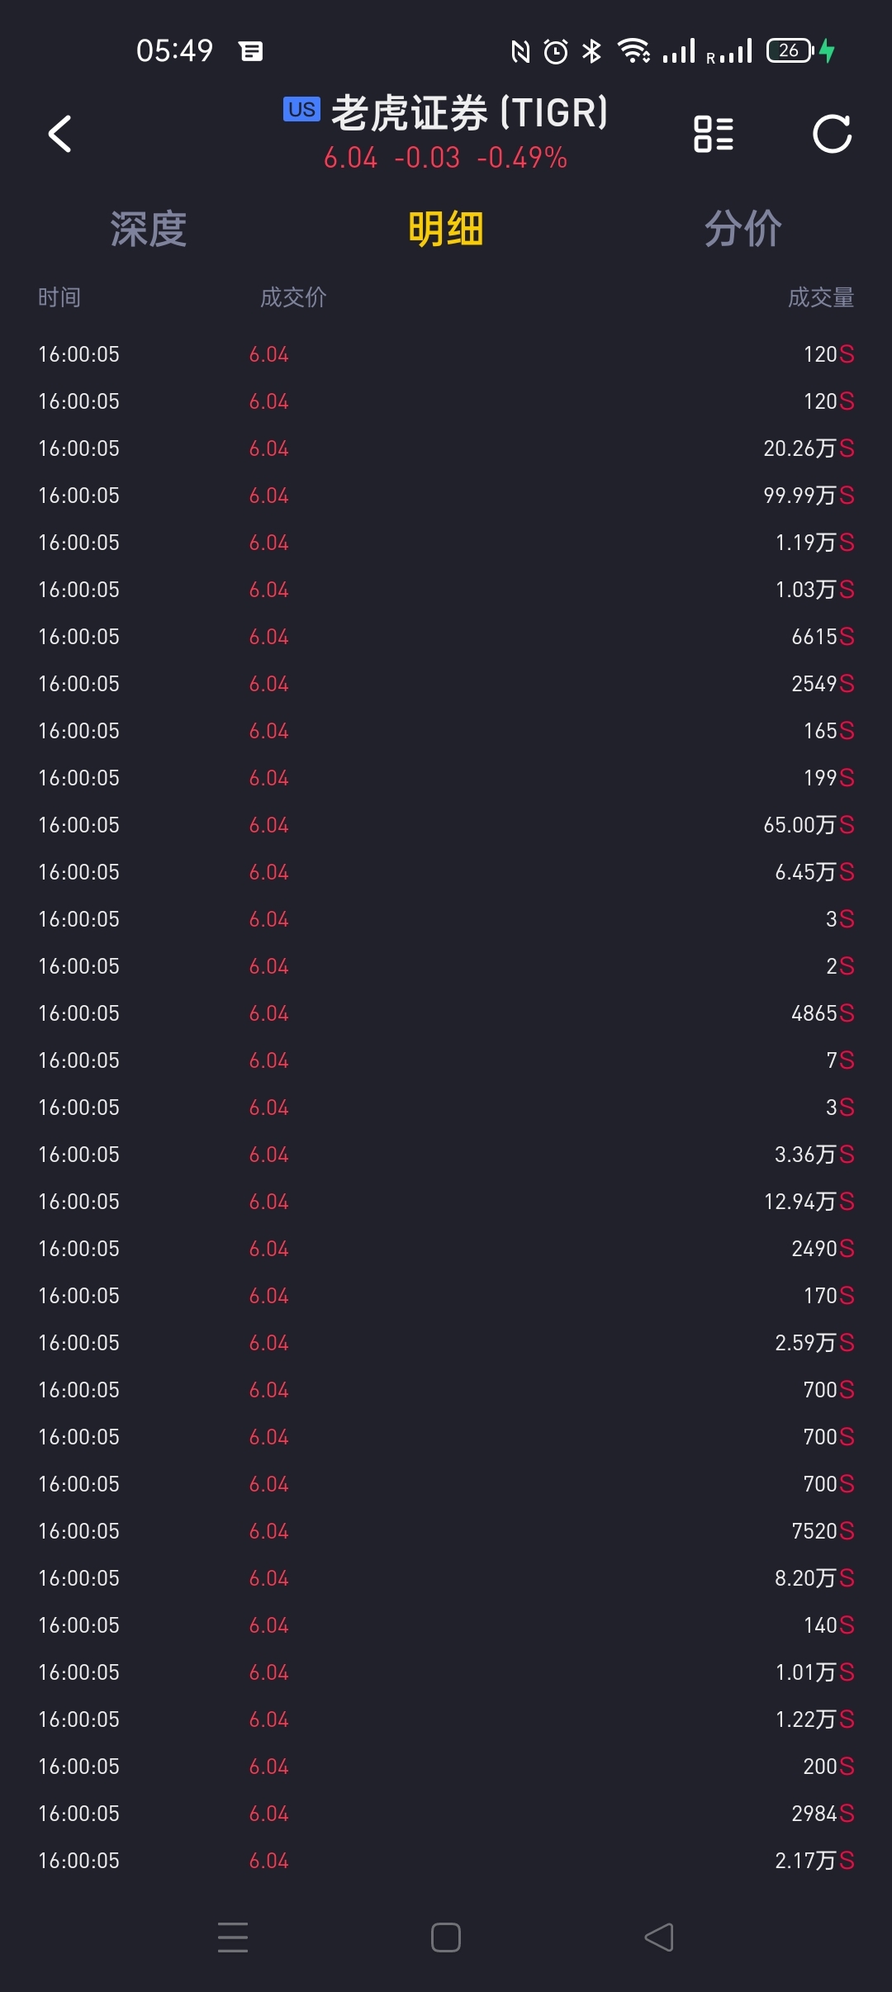The width and height of the screenshot is (892, 1992).
Task: Open the list layout menu icon
Action: click(x=714, y=134)
